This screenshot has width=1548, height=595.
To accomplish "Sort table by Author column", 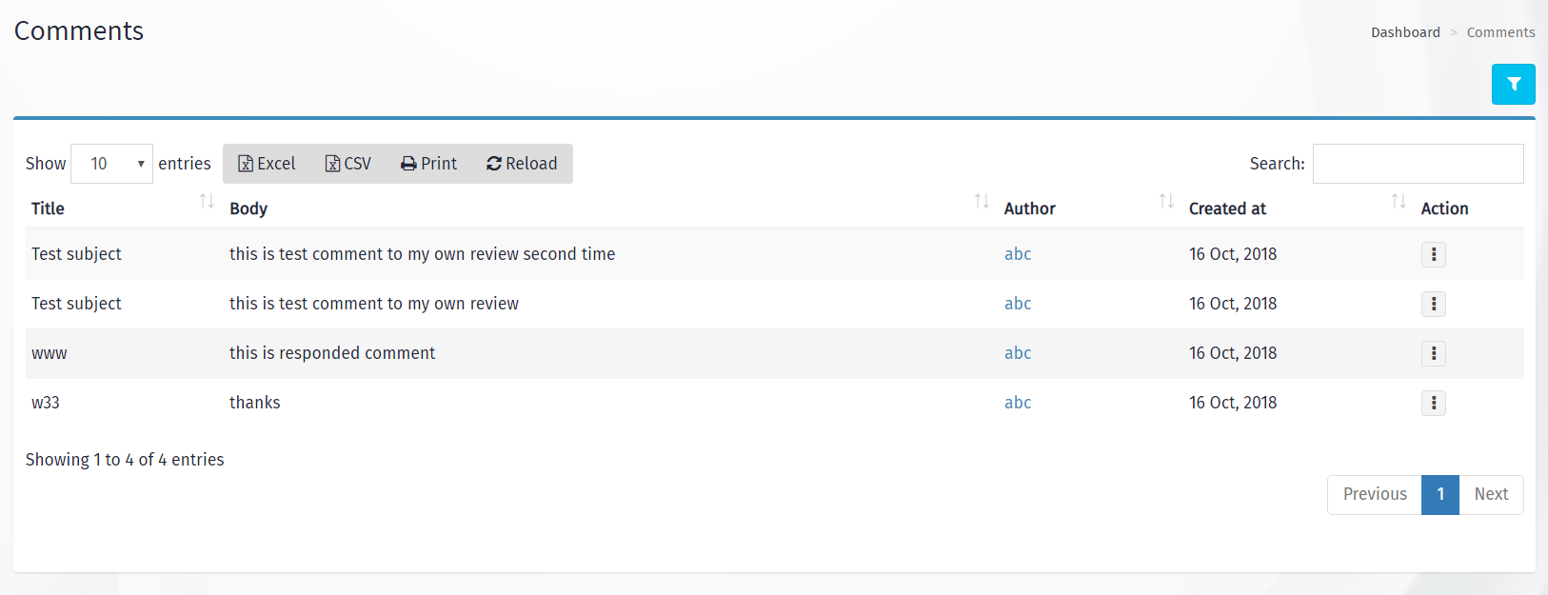I will 1090,208.
